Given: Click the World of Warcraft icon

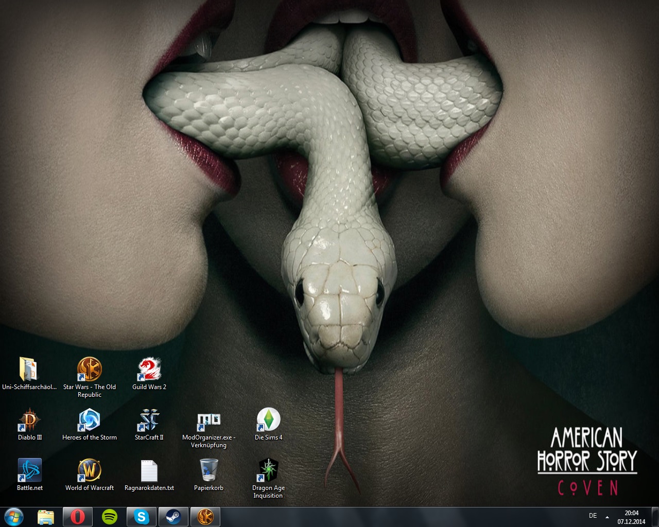Looking at the screenshot, I should [x=90, y=470].
